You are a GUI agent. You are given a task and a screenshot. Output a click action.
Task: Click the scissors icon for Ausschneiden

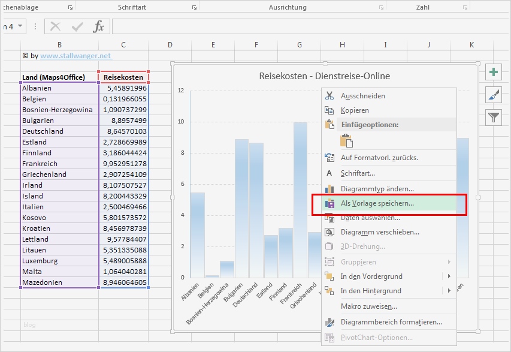pyautogui.click(x=329, y=96)
